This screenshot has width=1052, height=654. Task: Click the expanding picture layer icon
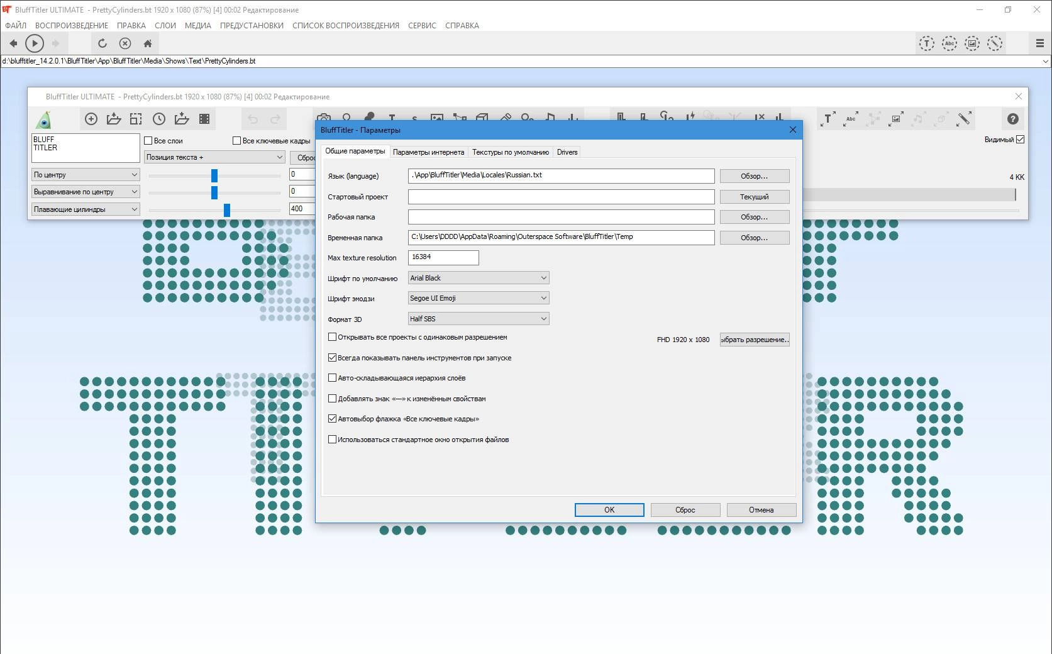tap(896, 119)
